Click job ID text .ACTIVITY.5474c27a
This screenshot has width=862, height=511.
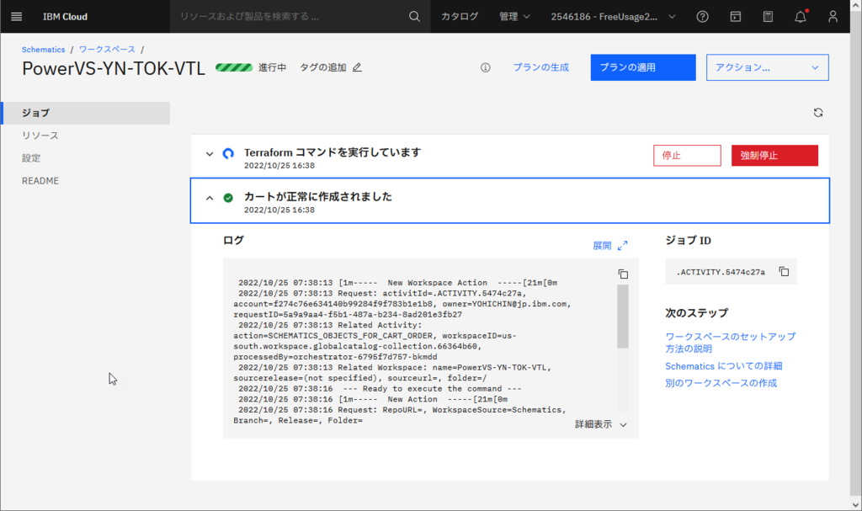click(x=721, y=272)
